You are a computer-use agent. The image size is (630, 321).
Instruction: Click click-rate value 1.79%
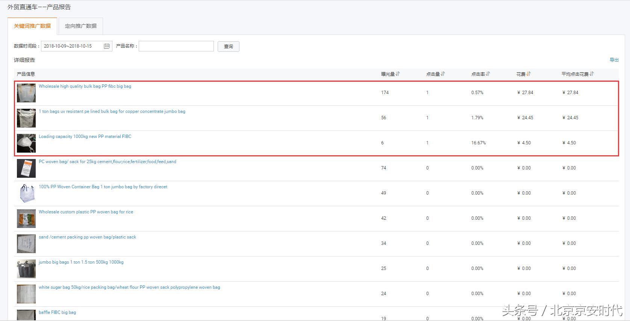[477, 118]
